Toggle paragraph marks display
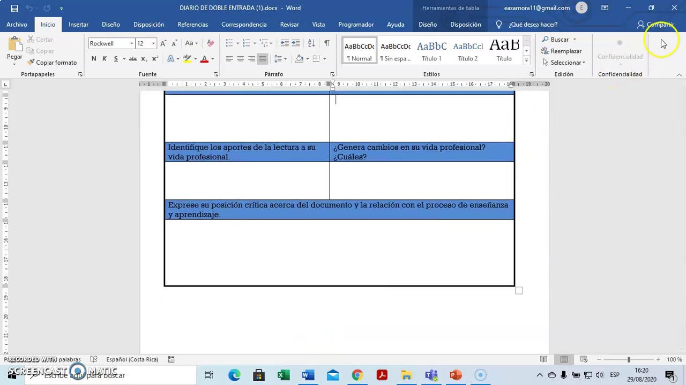 [x=327, y=43]
